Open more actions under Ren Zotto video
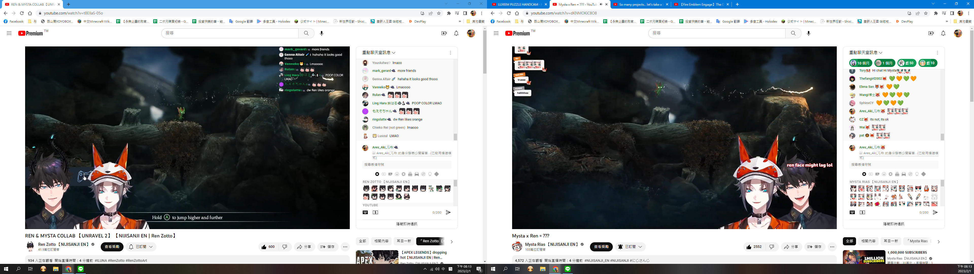The image size is (974, 274). pyautogui.click(x=345, y=247)
